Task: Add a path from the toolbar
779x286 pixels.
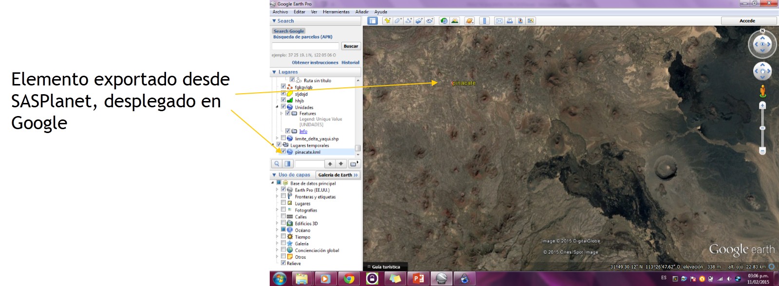Action: pos(408,21)
